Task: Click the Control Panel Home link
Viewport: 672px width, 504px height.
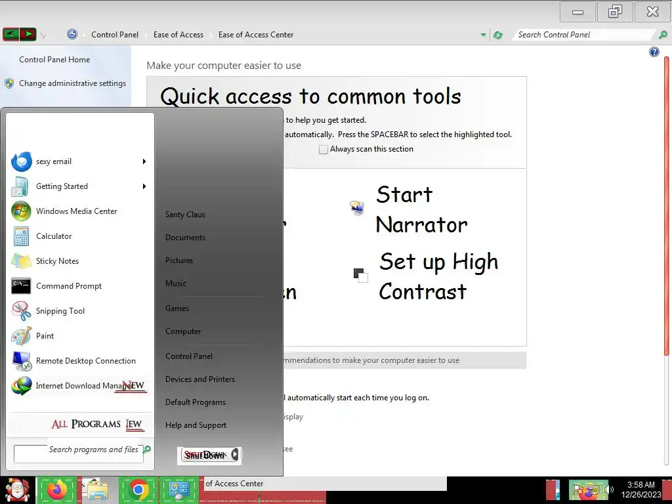Action: pyautogui.click(x=54, y=60)
